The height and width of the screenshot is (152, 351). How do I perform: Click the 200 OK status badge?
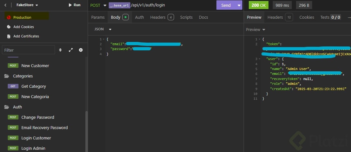[x=258, y=5]
